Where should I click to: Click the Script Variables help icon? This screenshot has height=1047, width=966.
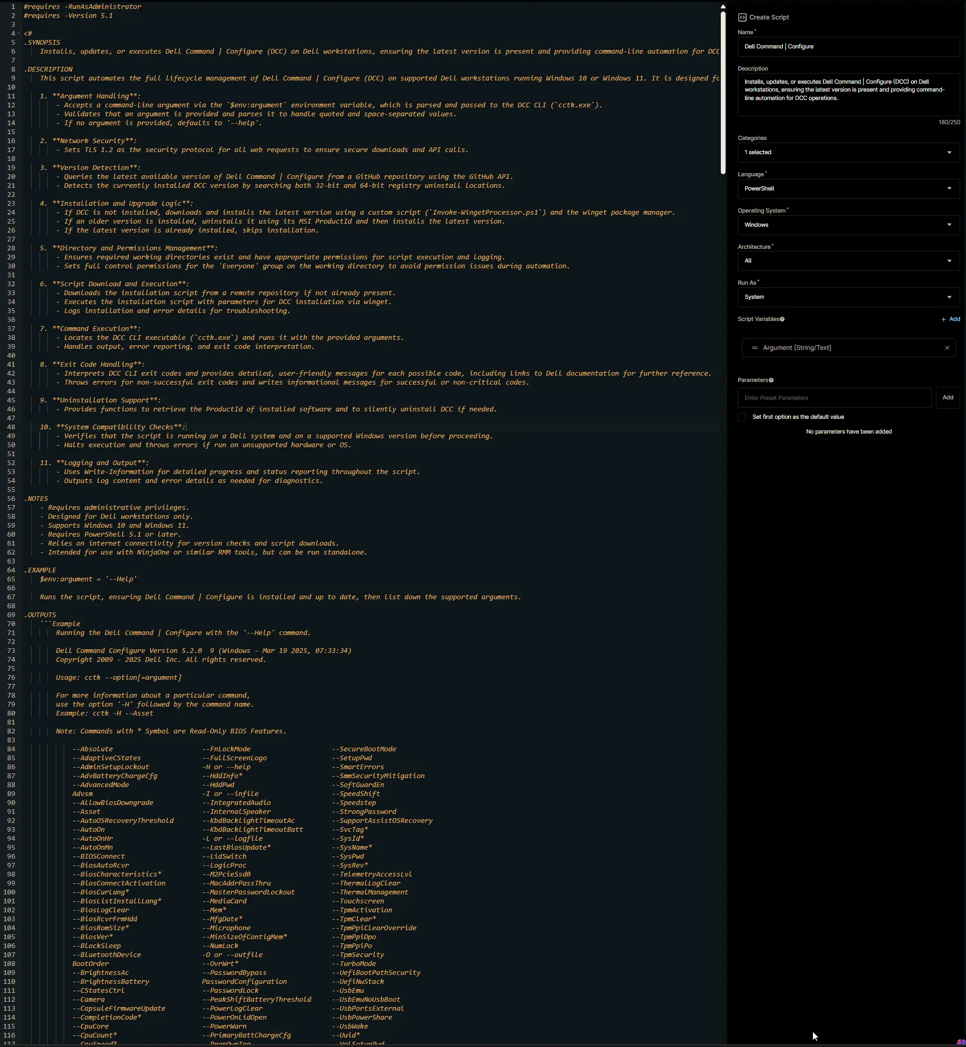point(782,319)
